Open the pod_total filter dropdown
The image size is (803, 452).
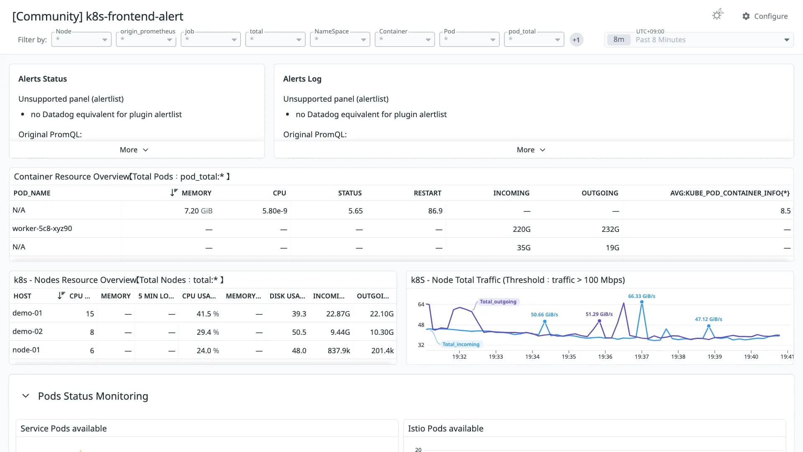[534, 39]
